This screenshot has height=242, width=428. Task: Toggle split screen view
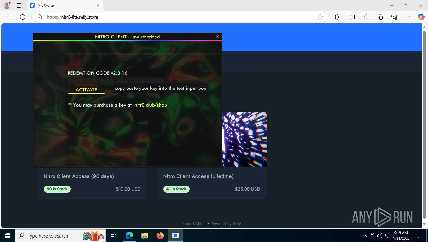352,17
